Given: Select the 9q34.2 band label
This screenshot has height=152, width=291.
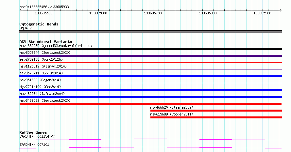Looking at the screenshot, I should [26, 28].
